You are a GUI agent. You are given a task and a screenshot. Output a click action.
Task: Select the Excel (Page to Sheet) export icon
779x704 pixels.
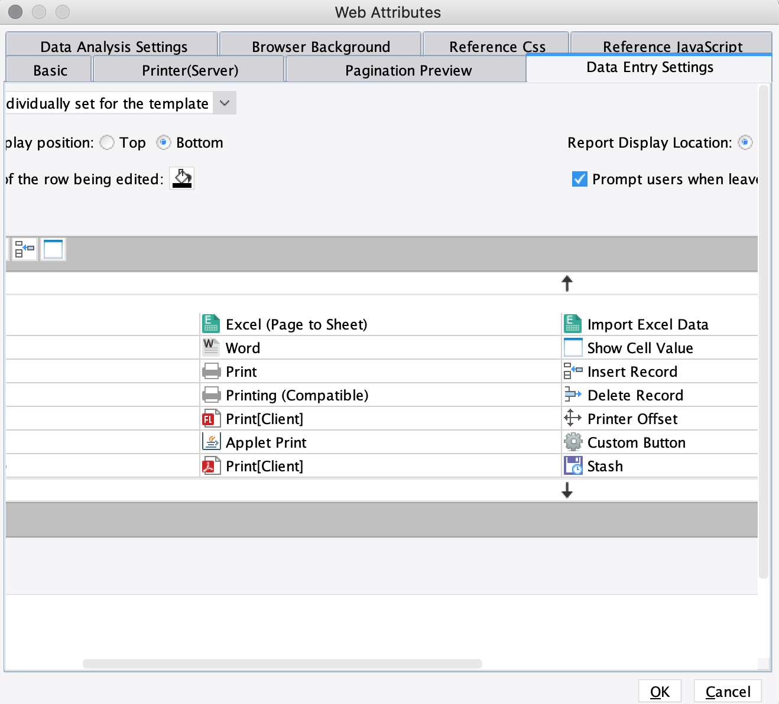pos(210,324)
